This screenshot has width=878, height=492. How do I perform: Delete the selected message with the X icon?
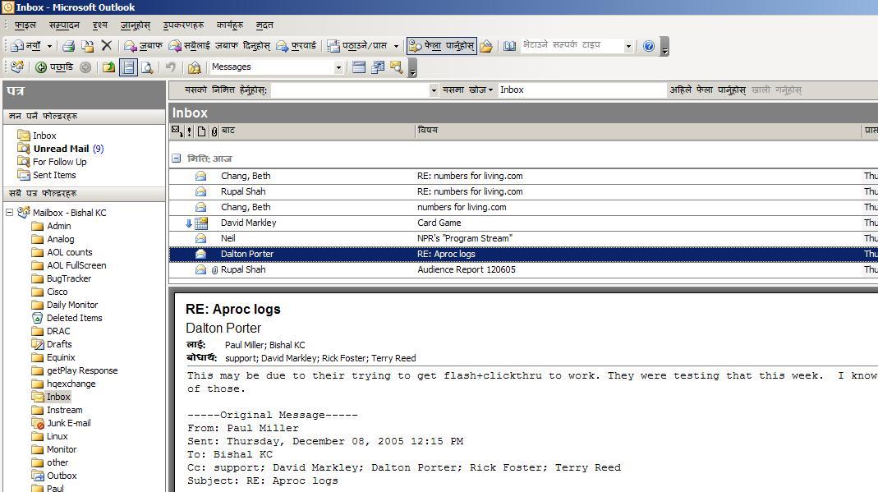pos(107,46)
